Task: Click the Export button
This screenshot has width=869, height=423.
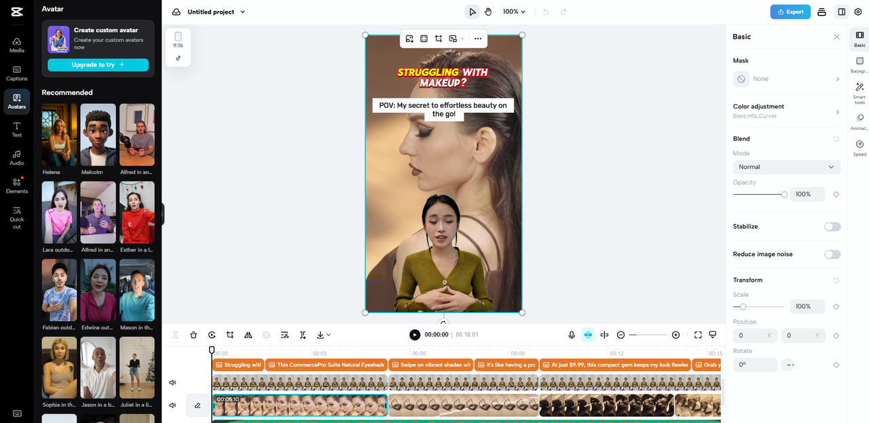Action: click(790, 12)
